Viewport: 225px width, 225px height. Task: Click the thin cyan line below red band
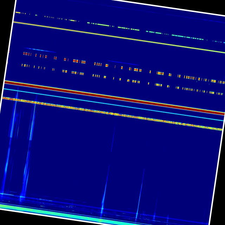[112, 104]
